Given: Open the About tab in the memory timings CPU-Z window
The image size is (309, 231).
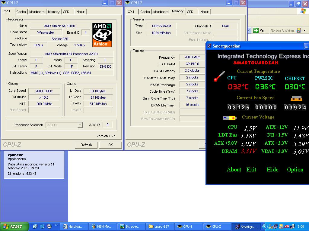Looking at the screenshot, I should click(204, 12).
